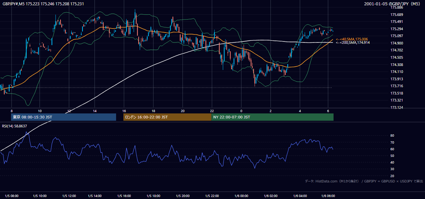
Task: Click the 40 SMA 175.006 label
Action: pyautogui.click(x=352, y=39)
